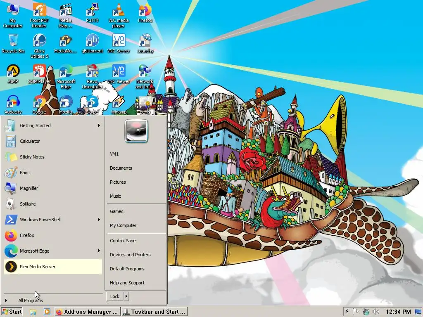
Task: Open GOM Player desktop shortcut
Action: coord(39,74)
